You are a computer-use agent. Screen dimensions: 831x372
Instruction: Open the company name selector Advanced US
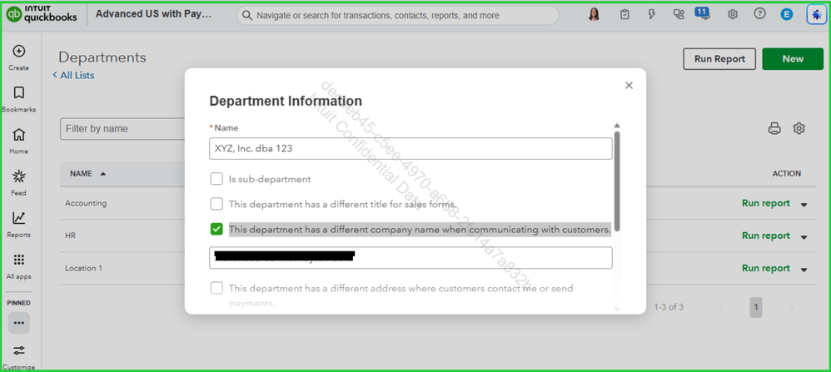[154, 14]
